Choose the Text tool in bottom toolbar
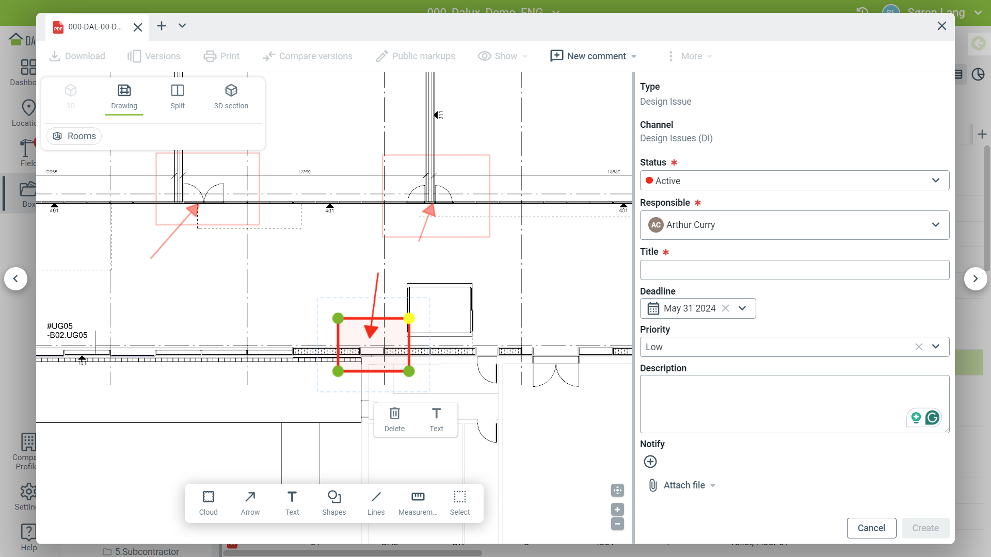991x557 pixels. pos(292,503)
